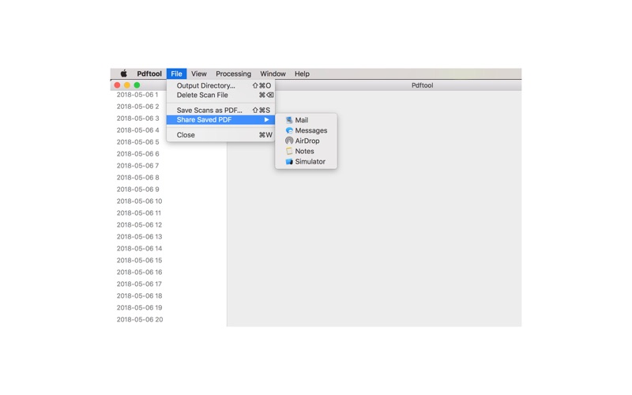Choose Delete Scan File menu entry
632x395 pixels.
221,95
